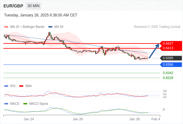Screen dimensions: 183x124
Task: Click the MACD blue legend marker
Action: [6, 104]
